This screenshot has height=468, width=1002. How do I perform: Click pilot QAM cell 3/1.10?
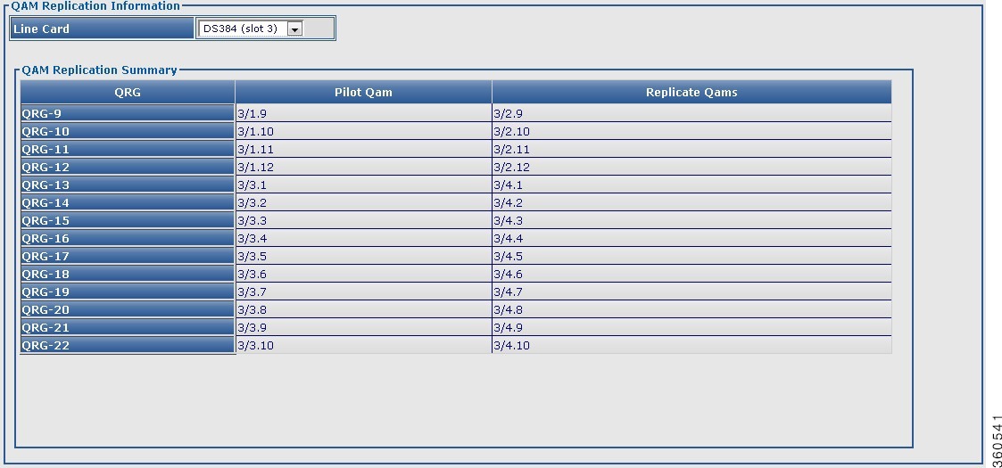pyautogui.click(x=364, y=132)
